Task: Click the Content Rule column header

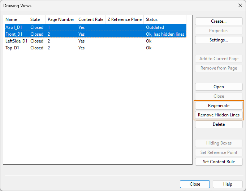Action: coord(91,19)
